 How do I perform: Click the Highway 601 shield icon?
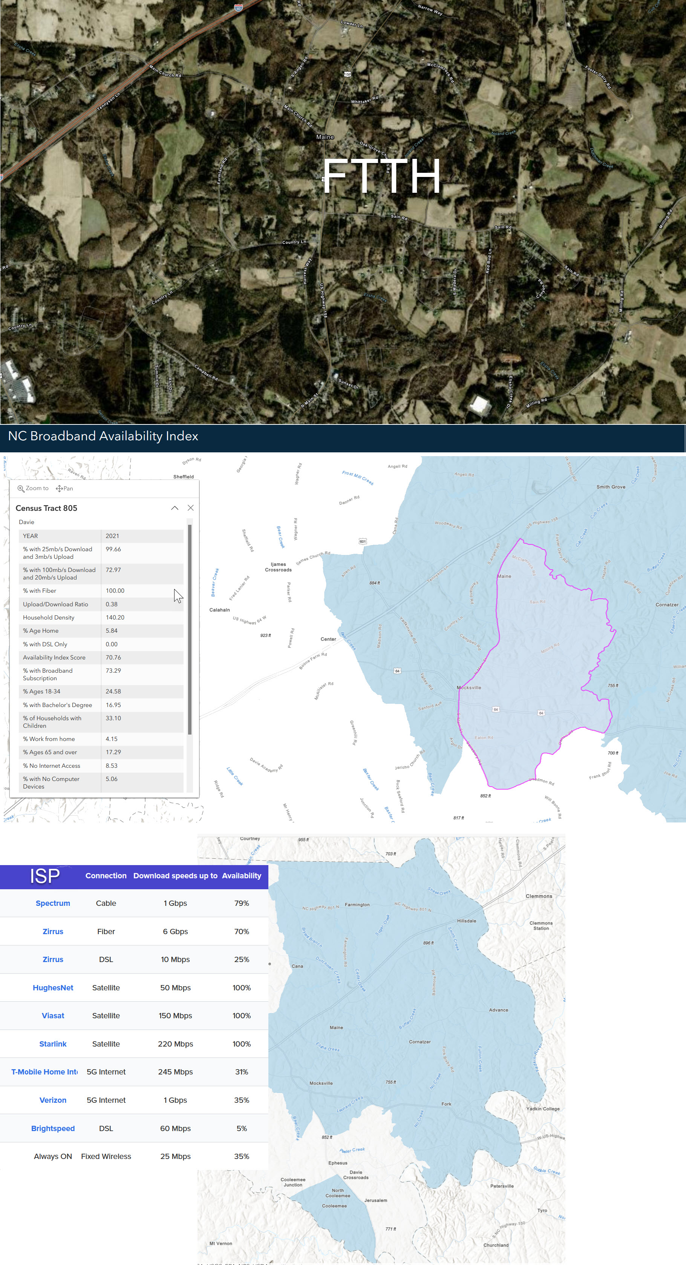coord(363,541)
